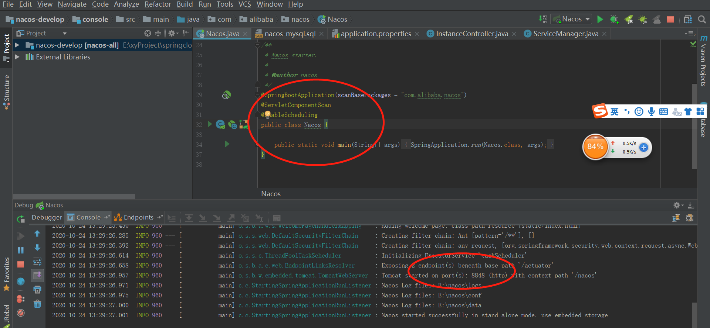This screenshot has width=710, height=328.
Task: Pause the program in Debug panel
Action: pos(21,250)
